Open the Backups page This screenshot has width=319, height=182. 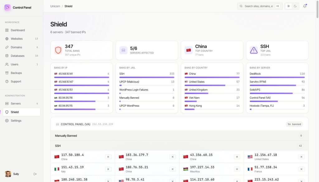(21, 73)
